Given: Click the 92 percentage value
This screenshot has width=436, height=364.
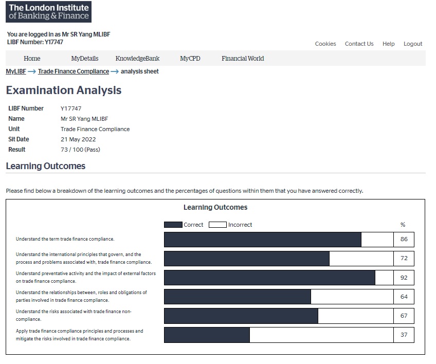Looking at the screenshot, I should [x=404, y=278].
